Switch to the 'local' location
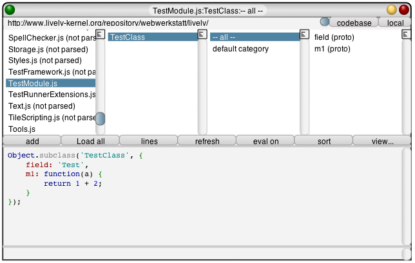This screenshot has height=263, width=415. 395,23
